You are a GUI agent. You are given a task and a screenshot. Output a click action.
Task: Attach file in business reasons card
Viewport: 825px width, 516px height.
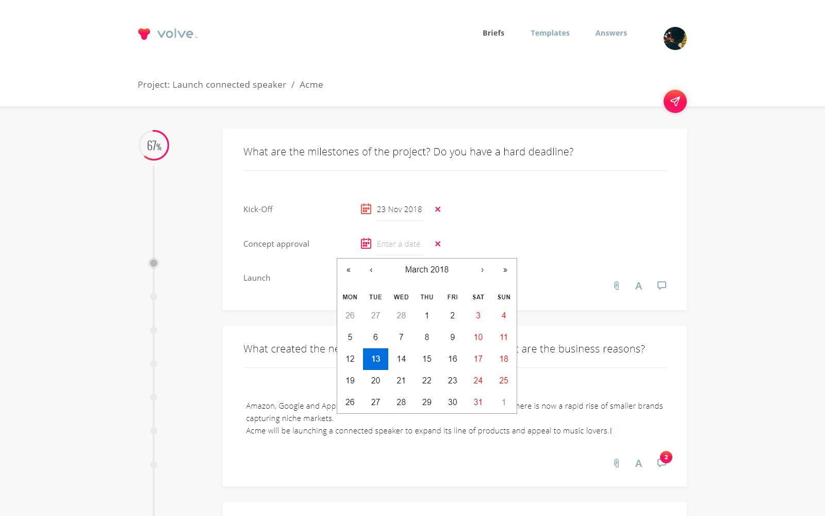pyautogui.click(x=616, y=463)
